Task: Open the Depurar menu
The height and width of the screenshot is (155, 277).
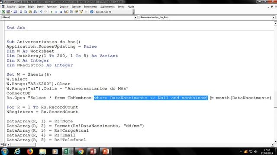Action: [x=64, y=7]
